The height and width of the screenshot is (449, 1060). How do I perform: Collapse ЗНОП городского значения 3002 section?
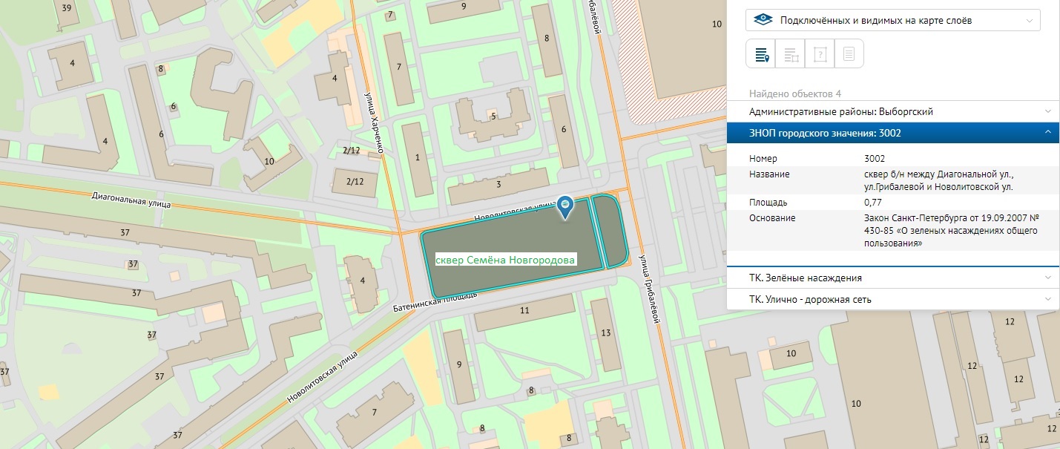point(893,133)
